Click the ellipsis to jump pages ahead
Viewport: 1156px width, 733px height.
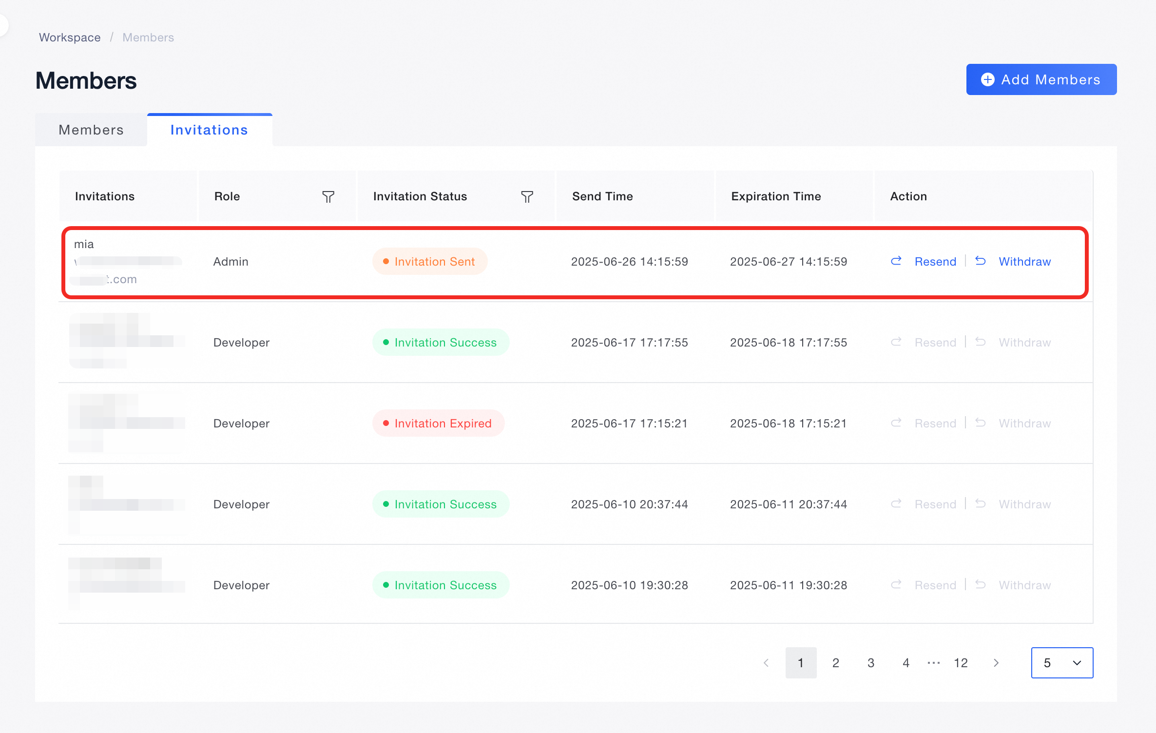click(x=933, y=663)
